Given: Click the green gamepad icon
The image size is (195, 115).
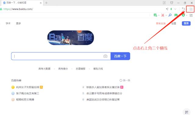Looking at the screenshot, I should click(176, 15).
